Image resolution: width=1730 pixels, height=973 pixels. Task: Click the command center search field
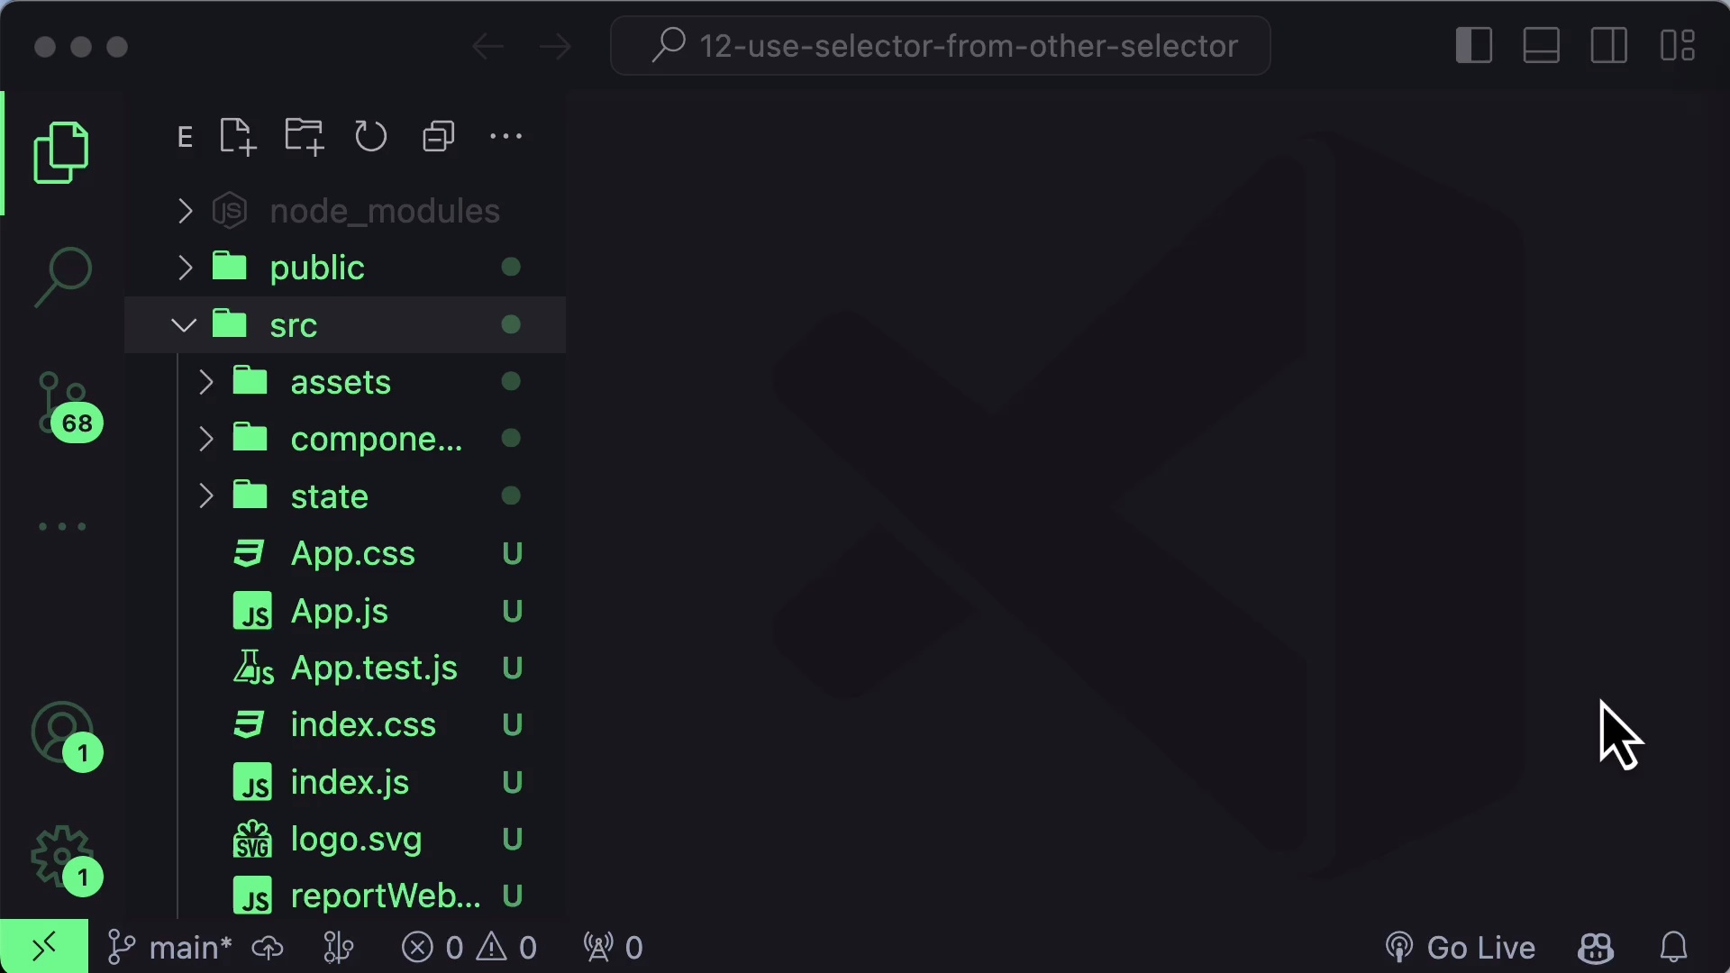941,46
